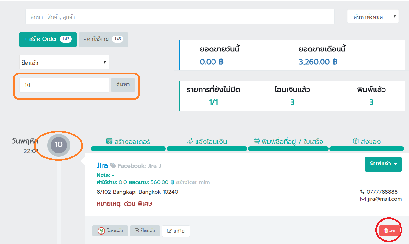
Task: Click the calendar icon beside สร้างออเดอร์
Action: point(109,141)
